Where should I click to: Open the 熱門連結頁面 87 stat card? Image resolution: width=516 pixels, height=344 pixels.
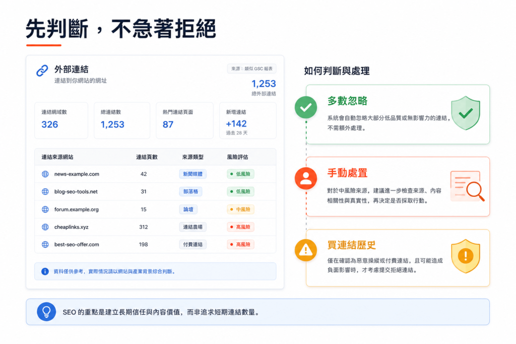point(184,120)
